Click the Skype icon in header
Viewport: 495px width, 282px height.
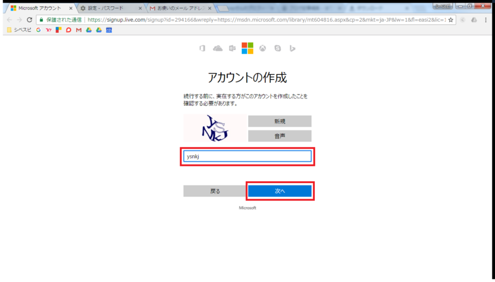277,48
